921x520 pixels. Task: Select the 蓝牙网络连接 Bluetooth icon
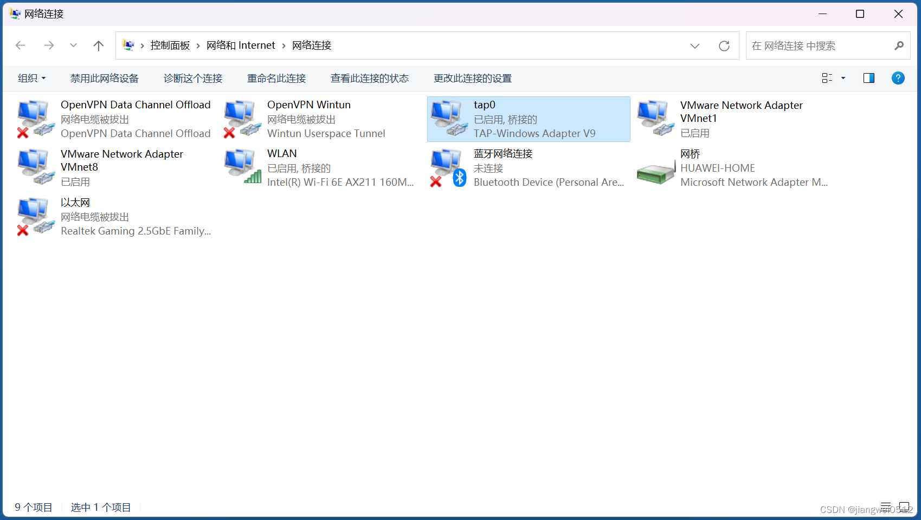tap(449, 168)
